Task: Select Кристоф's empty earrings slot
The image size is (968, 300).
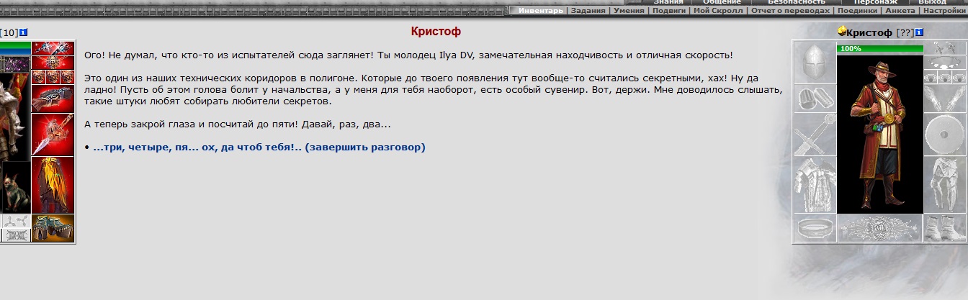Action: pyautogui.click(x=945, y=48)
